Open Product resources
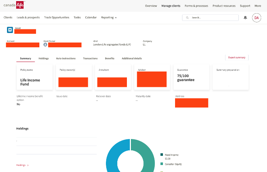The width and height of the screenshot is (267, 172). (x=224, y=6)
